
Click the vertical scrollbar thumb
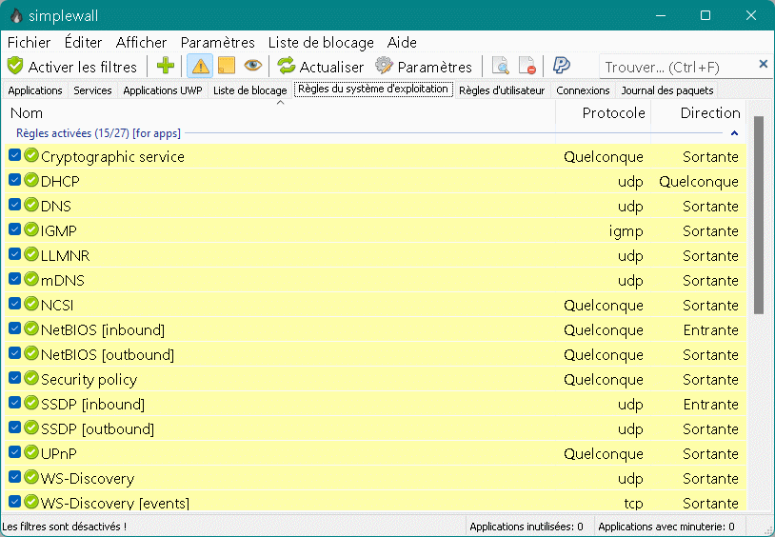759,214
